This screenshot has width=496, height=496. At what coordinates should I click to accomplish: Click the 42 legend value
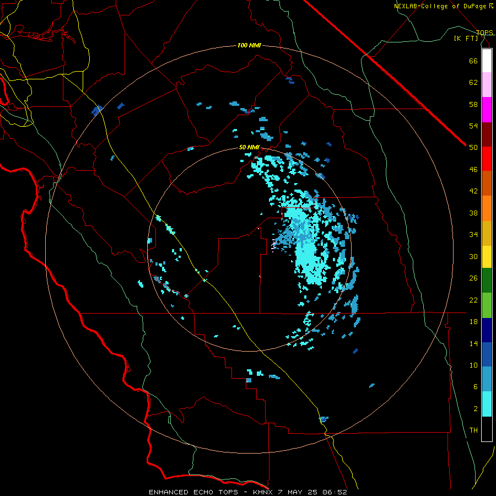pyautogui.click(x=473, y=191)
